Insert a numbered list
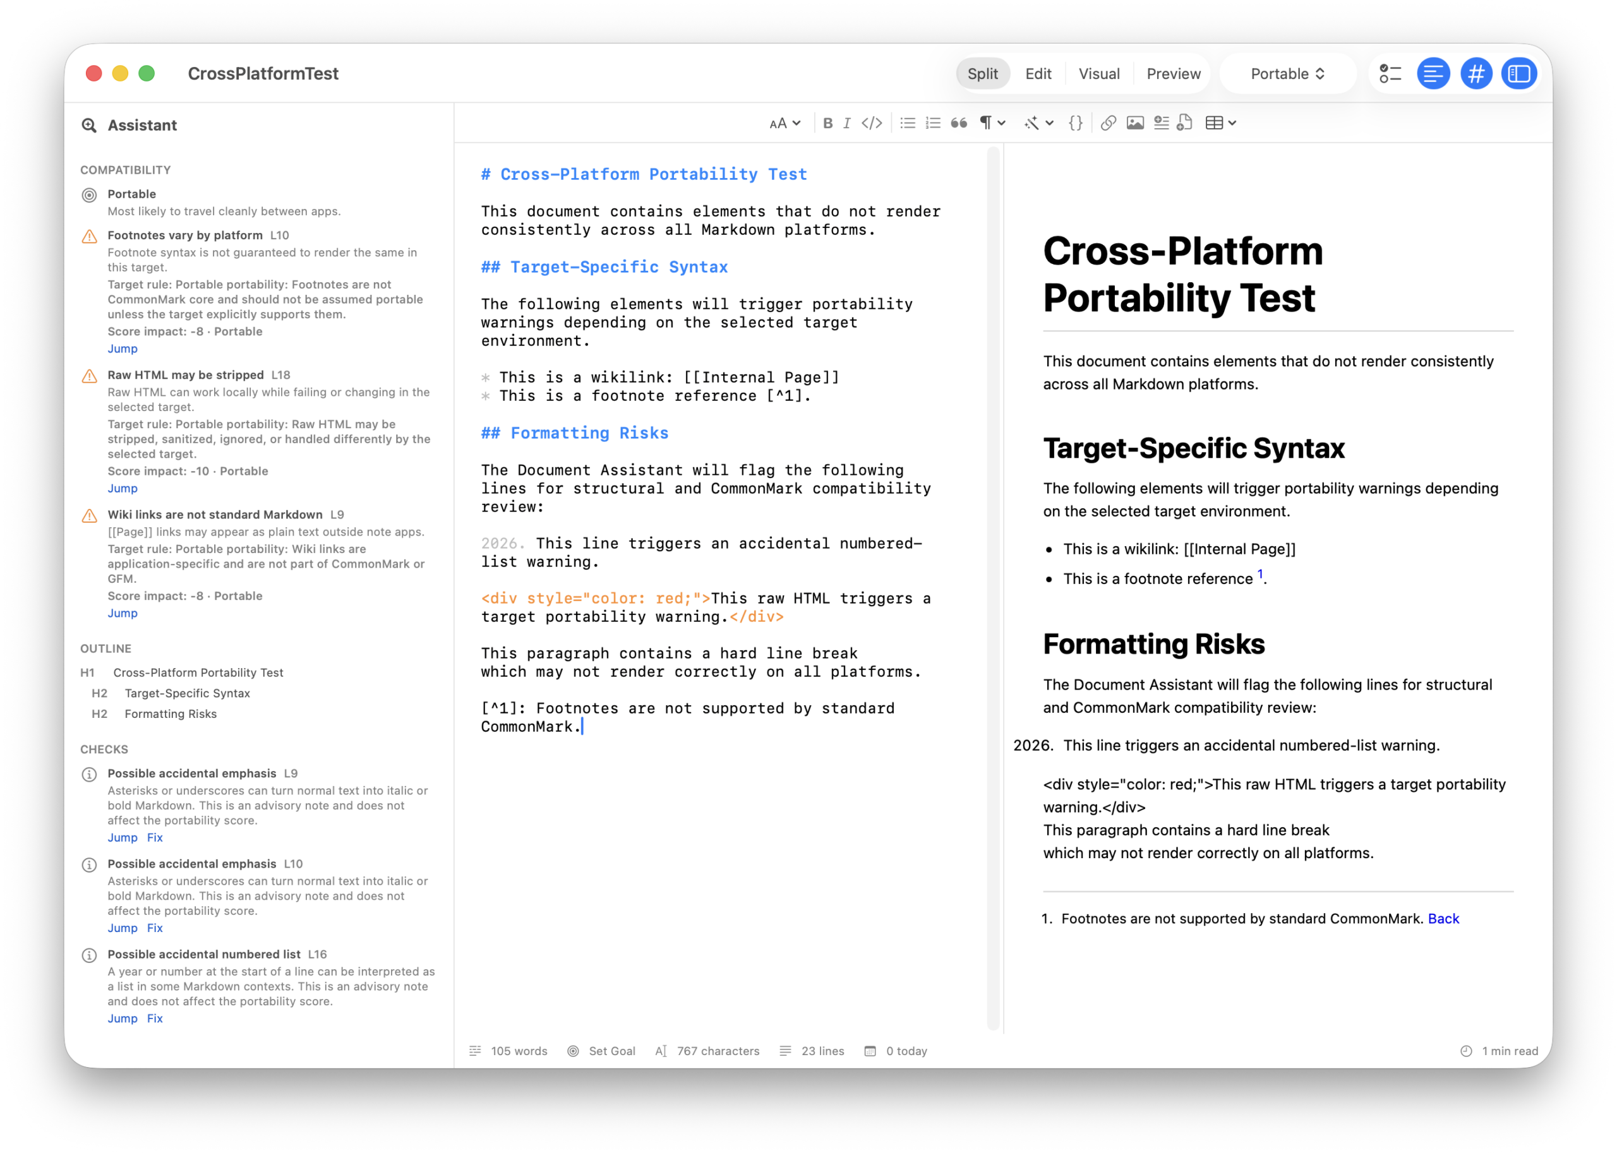The image size is (1617, 1153). pyautogui.click(x=933, y=123)
